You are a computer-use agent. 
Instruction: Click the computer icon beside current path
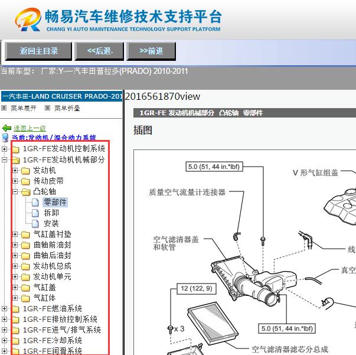click(5, 138)
